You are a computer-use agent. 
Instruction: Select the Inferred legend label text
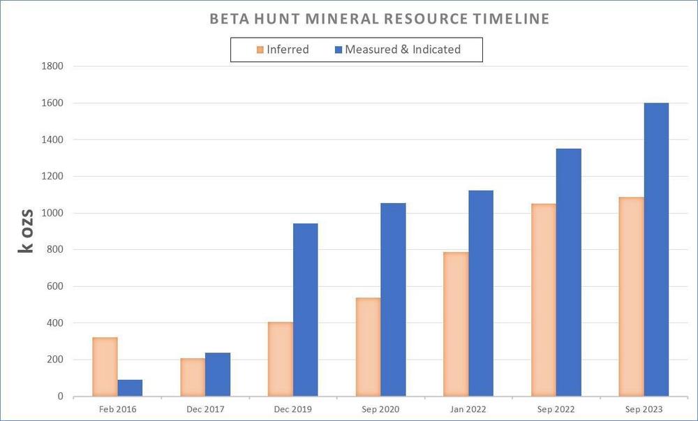tap(288, 50)
